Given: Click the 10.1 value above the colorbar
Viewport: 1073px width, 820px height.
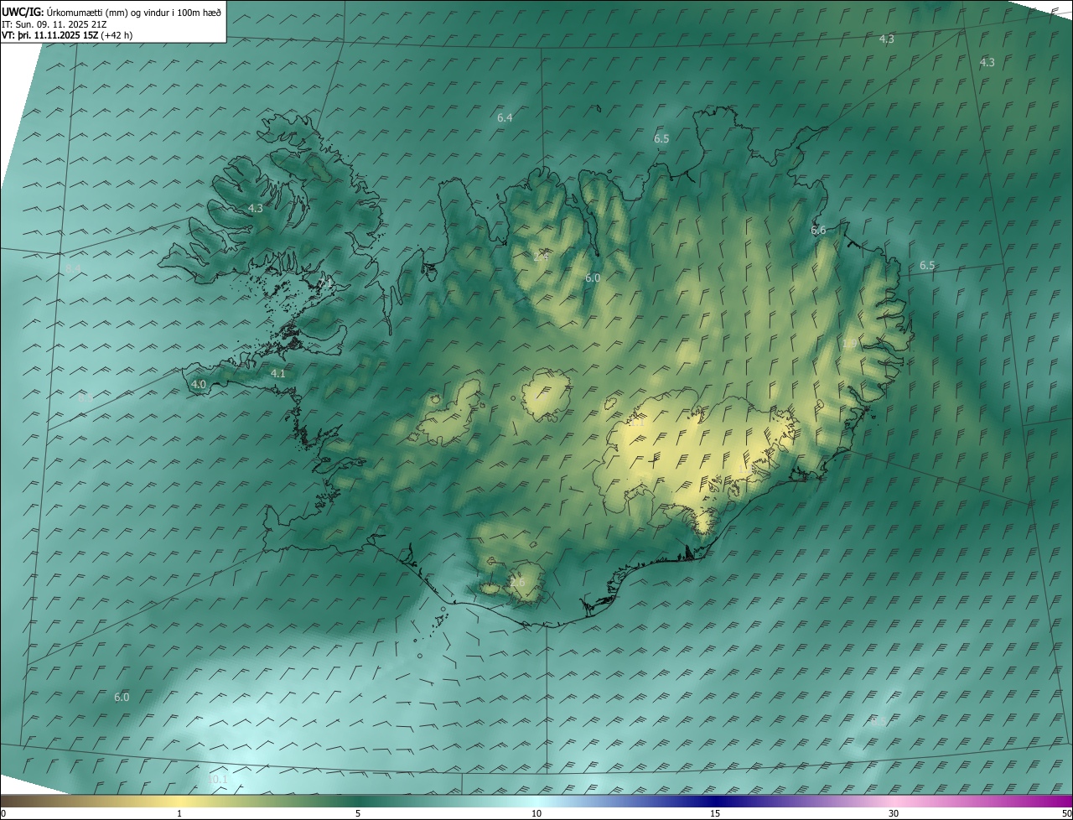Looking at the screenshot, I should (217, 779).
